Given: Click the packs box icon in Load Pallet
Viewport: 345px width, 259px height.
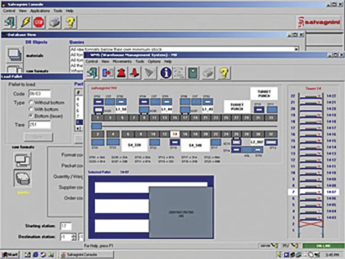Looking at the screenshot, I should point(22,178).
